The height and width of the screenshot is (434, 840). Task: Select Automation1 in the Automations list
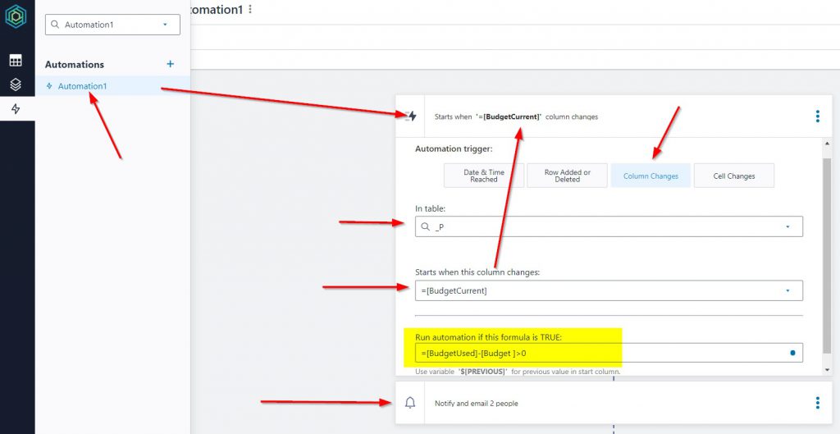(82, 86)
